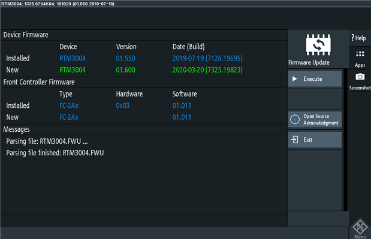Screen dimensions: 371x239
Task: Click the Execute play arrow icon
Action: pyautogui.click(x=294, y=78)
